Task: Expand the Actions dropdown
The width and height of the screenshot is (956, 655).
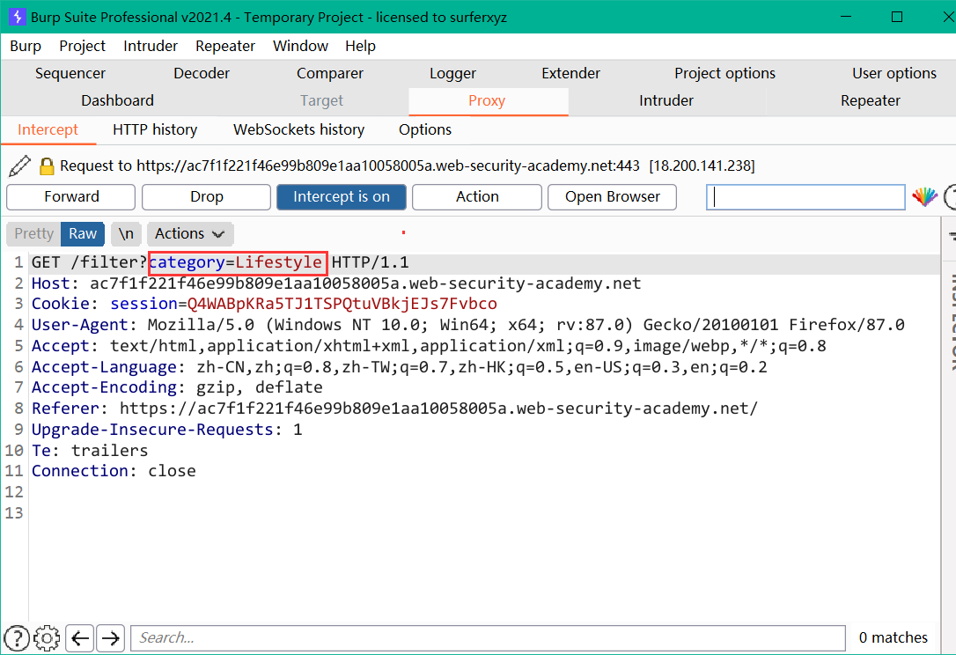Action: click(189, 233)
